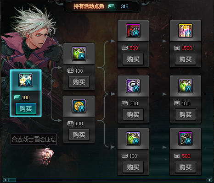
Task: Buy the 300 RP ring box item
Action: [133, 114]
